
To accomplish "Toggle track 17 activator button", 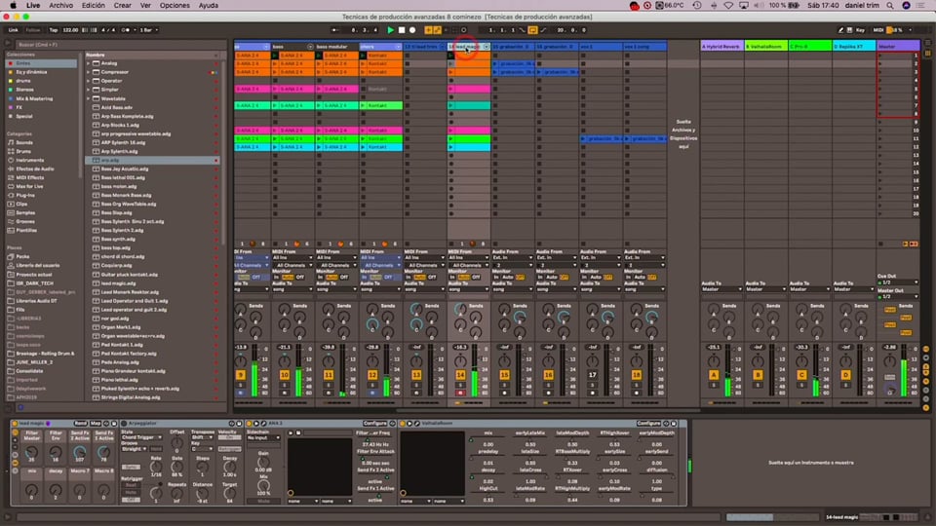I will pos(592,375).
